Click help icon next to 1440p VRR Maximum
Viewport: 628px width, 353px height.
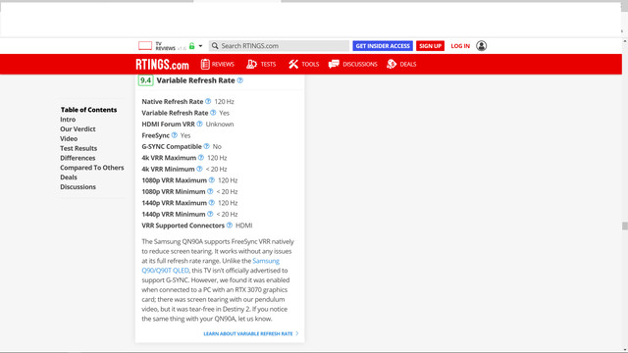[212, 203]
